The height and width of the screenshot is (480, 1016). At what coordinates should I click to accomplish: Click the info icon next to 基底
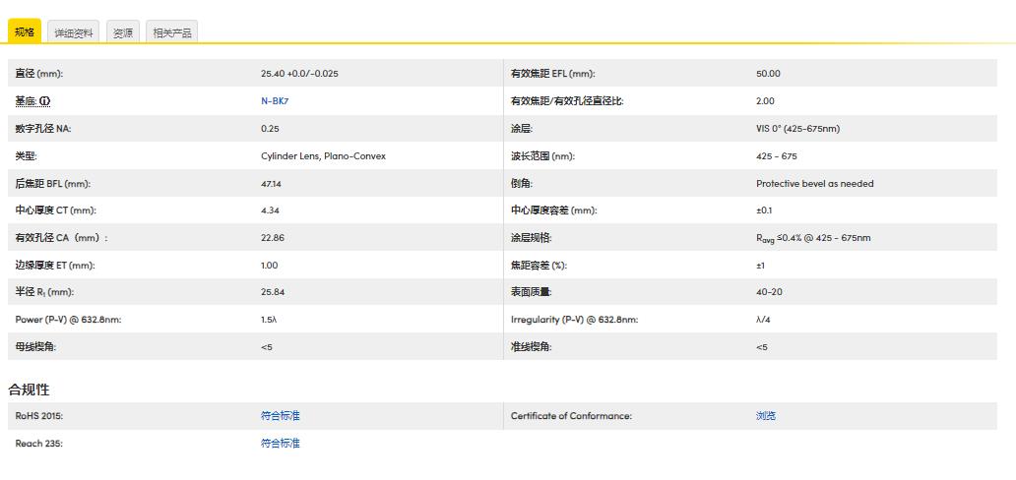coord(44,101)
